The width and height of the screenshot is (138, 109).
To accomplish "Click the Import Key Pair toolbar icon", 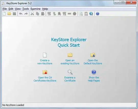I will click(64, 14).
